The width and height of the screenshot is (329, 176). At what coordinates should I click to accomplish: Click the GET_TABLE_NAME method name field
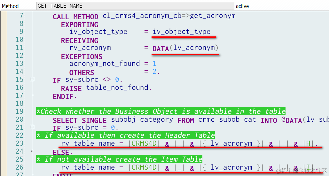(x=135, y=6)
